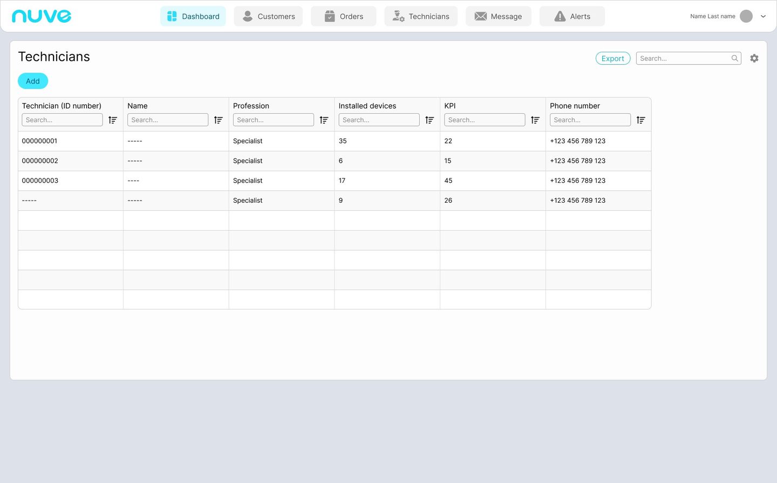The height and width of the screenshot is (483, 777).
Task: Go to the Orders tab
Action: (x=343, y=16)
